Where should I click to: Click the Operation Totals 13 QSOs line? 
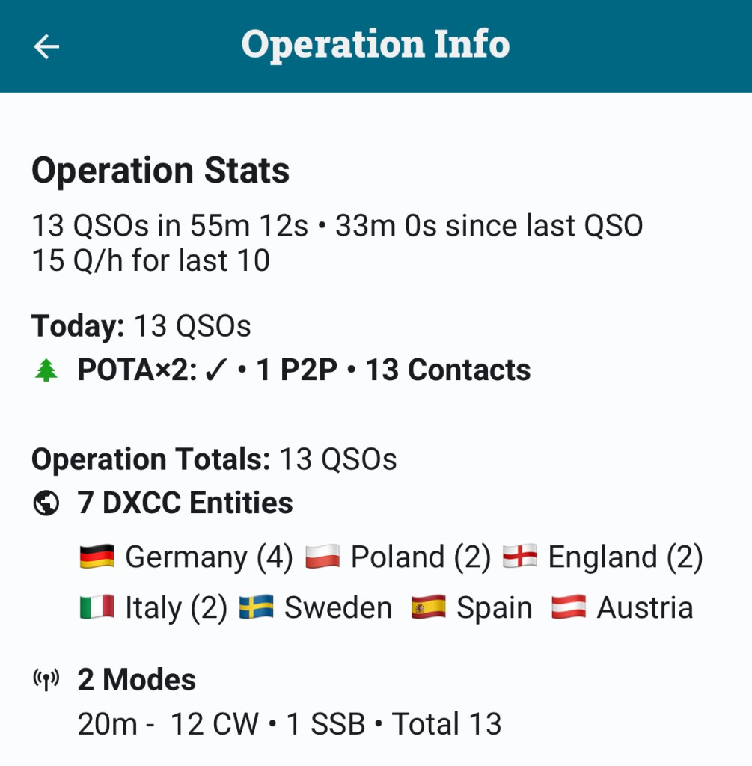click(x=214, y=459)
